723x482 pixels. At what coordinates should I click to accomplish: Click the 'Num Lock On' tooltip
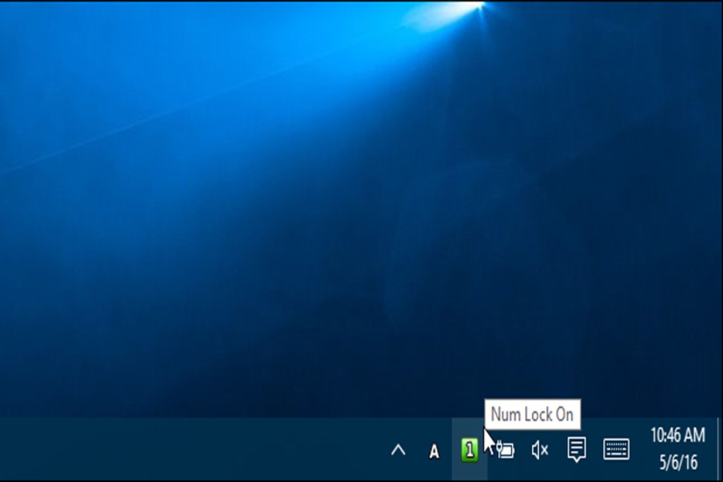[532, 415]
